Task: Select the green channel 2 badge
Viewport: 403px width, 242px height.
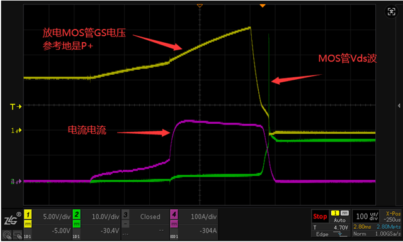Action: (76, 214)
